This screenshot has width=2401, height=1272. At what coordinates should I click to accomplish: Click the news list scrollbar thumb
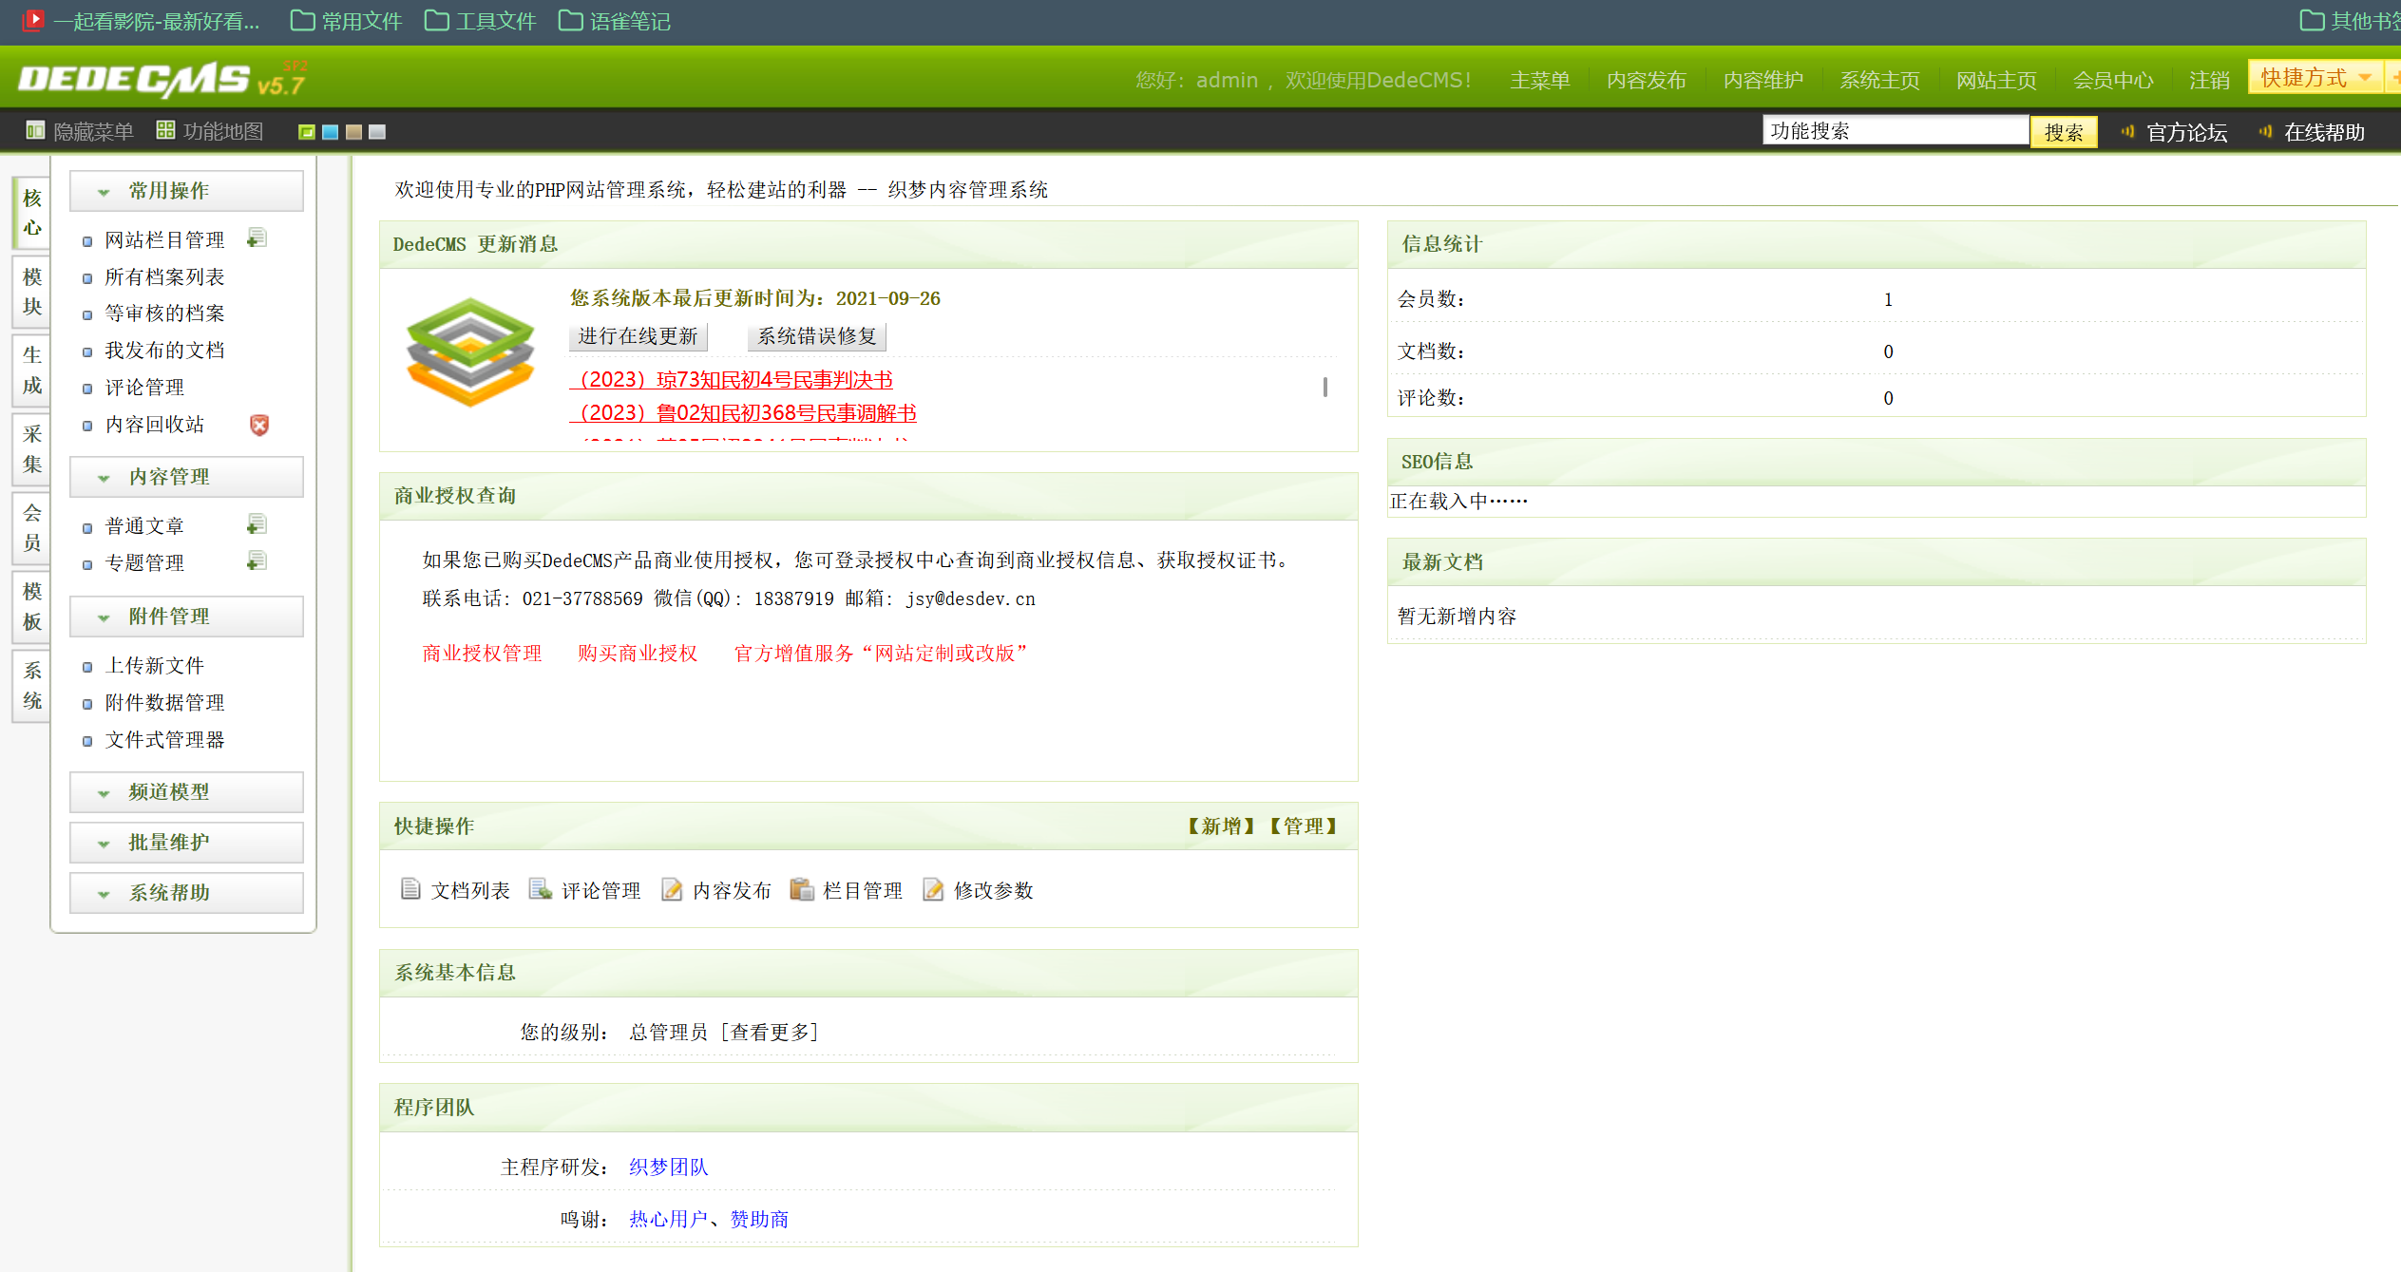pyautogui.click(x=1324, y=387)
